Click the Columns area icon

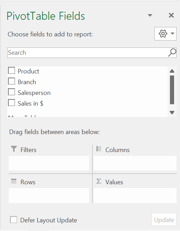(x=98, y=149)
